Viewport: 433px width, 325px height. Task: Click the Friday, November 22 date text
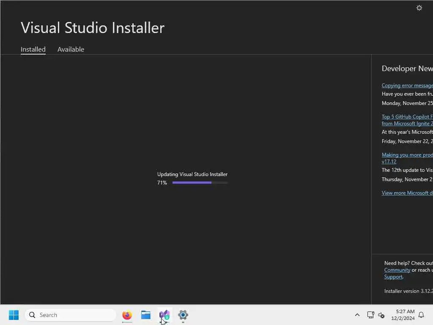coord(407,141)
